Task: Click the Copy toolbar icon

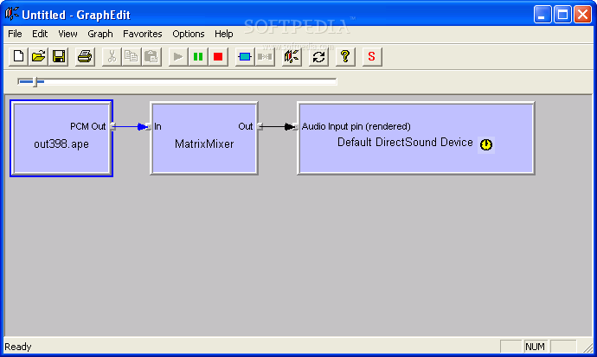Action: pos(132,57)
